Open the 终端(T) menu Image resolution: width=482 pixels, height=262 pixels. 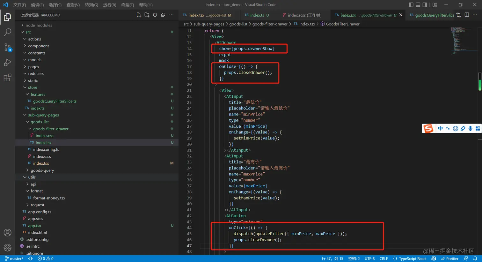(x=128, y=5)
